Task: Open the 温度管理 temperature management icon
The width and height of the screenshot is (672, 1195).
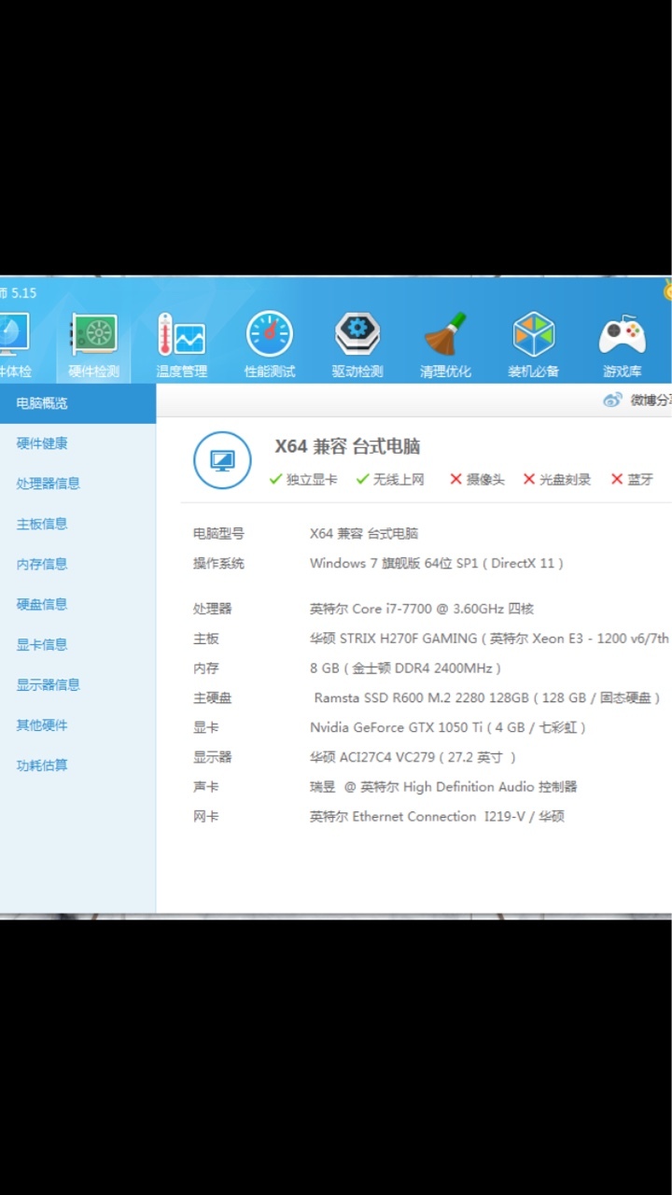Action: coord(181,335)
